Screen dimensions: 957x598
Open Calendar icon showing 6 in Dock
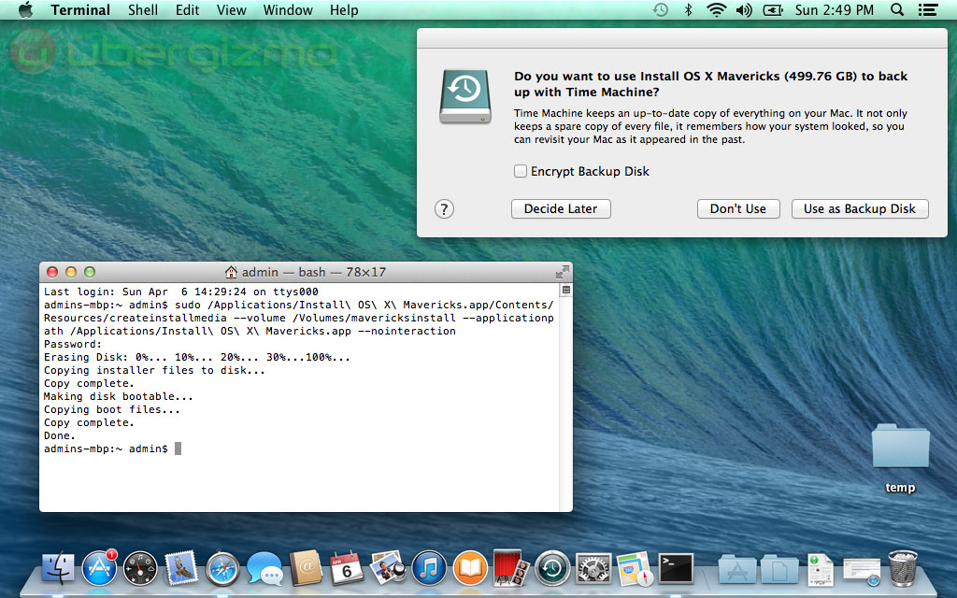[x=346, y=568]
